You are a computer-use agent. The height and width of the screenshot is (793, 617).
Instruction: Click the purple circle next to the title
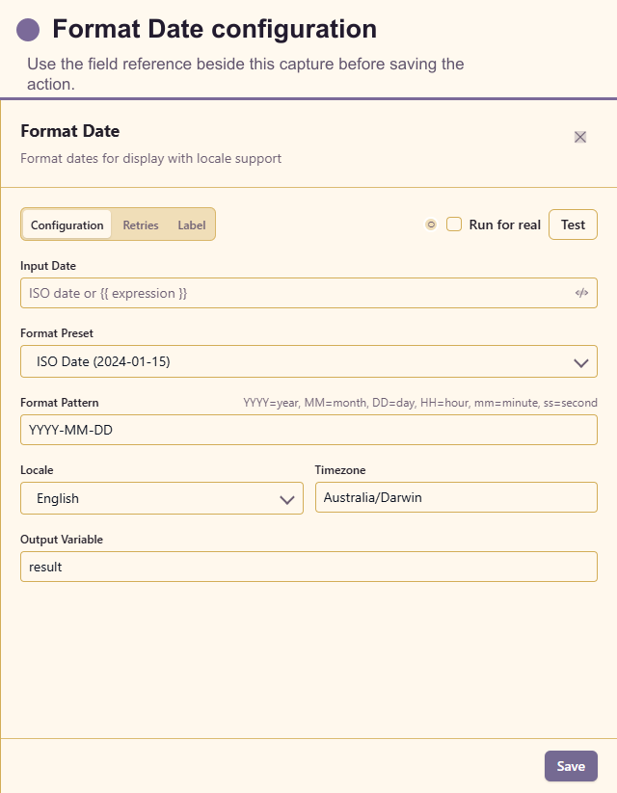click(28, 30)
